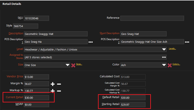This screenshot has height=110, width=194.
Task: Select the Calculated Cost field $13.00
Action: 133,77
